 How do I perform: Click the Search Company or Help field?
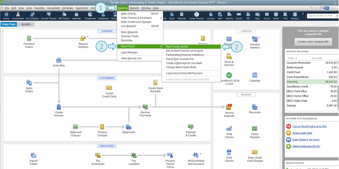(x=321, y=16)
